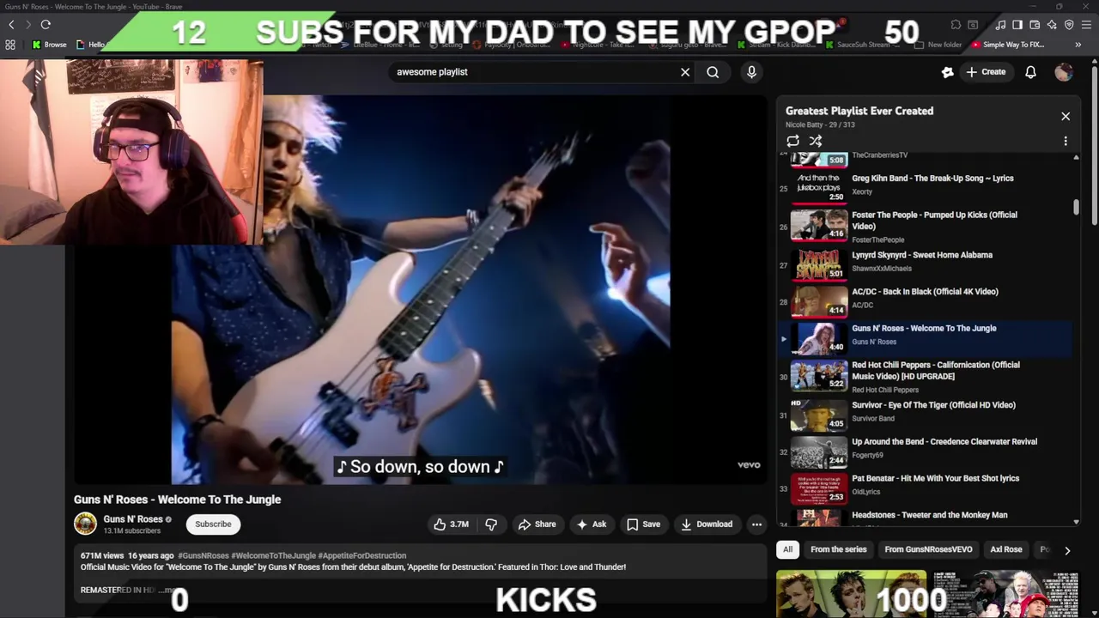The height and width of the screenshot is (618, 1099).
Task: Toggle the loop playlist icon
Action: 792,141
